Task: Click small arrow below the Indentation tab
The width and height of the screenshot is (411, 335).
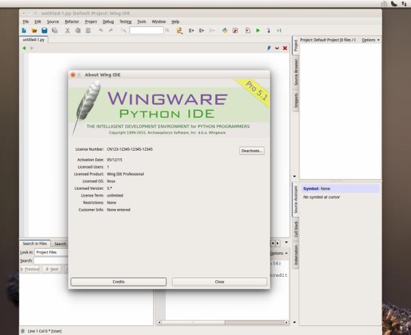Action: point(295,322)
